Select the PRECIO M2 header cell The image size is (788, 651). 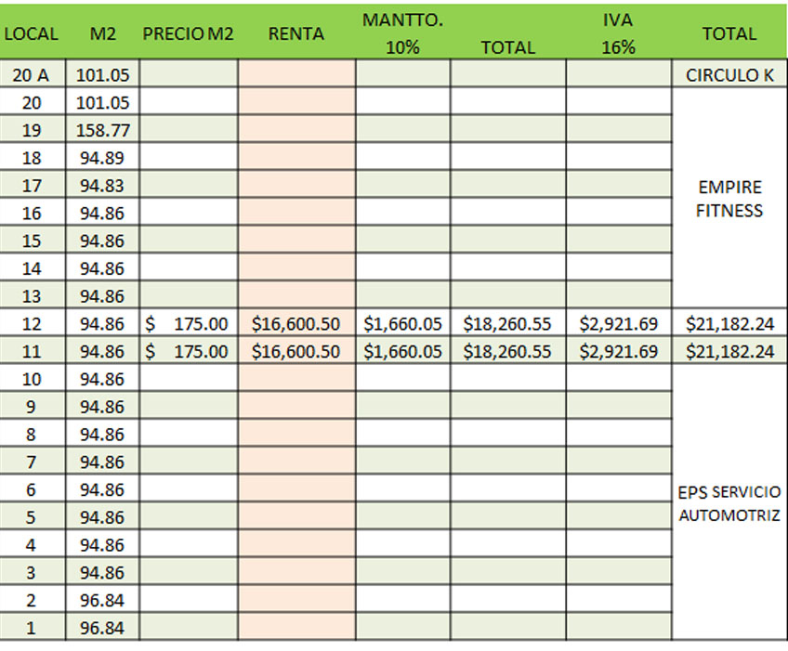[189, 33]
